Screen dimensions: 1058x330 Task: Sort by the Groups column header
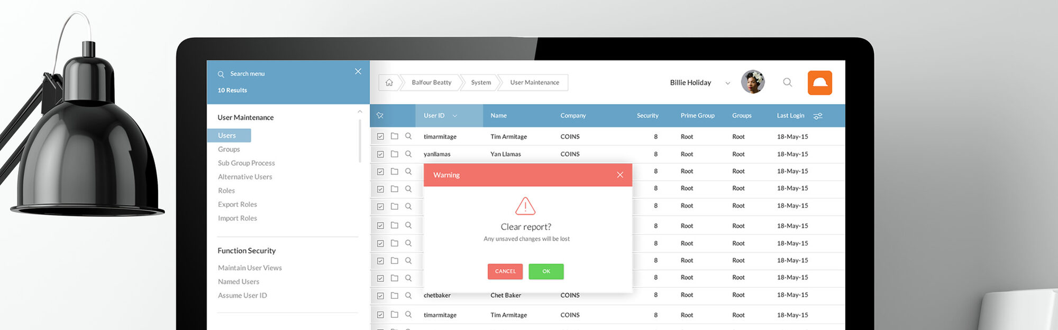pos(742,116)
